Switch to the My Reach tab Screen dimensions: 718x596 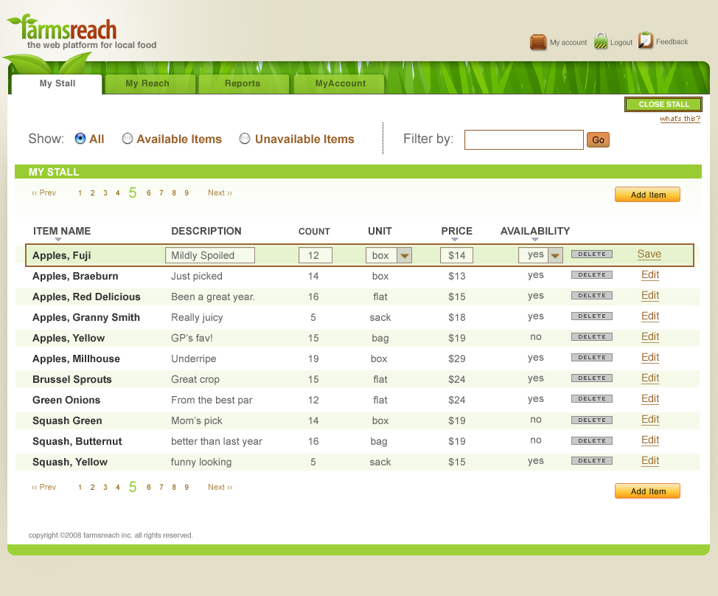tap(147, 84)
